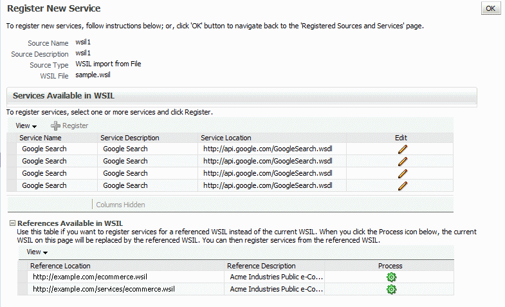Click the Columns Hidden status label
505x307 pixels.
click(120, 205)
